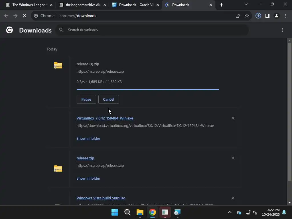Click the Chrome taskbar icon

(152, 212)
